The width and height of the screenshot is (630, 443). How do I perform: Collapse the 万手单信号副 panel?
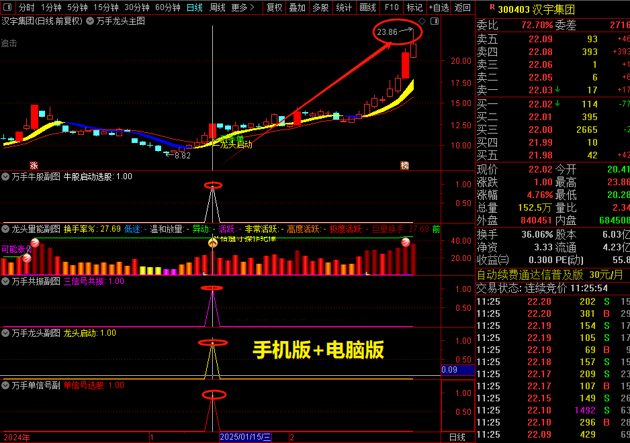(5, 385)
